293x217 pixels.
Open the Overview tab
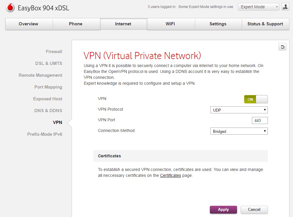pos(28,24)
